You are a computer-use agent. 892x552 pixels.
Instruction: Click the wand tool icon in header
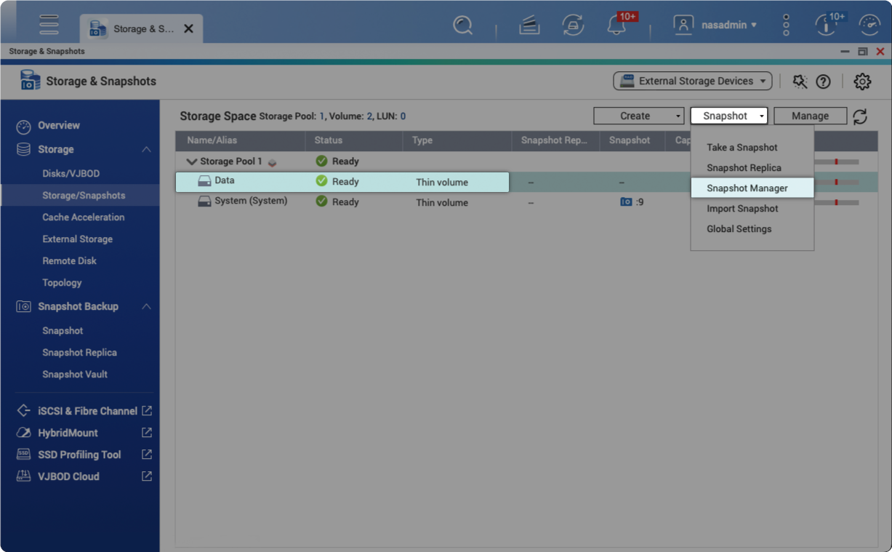coord(800,81)
